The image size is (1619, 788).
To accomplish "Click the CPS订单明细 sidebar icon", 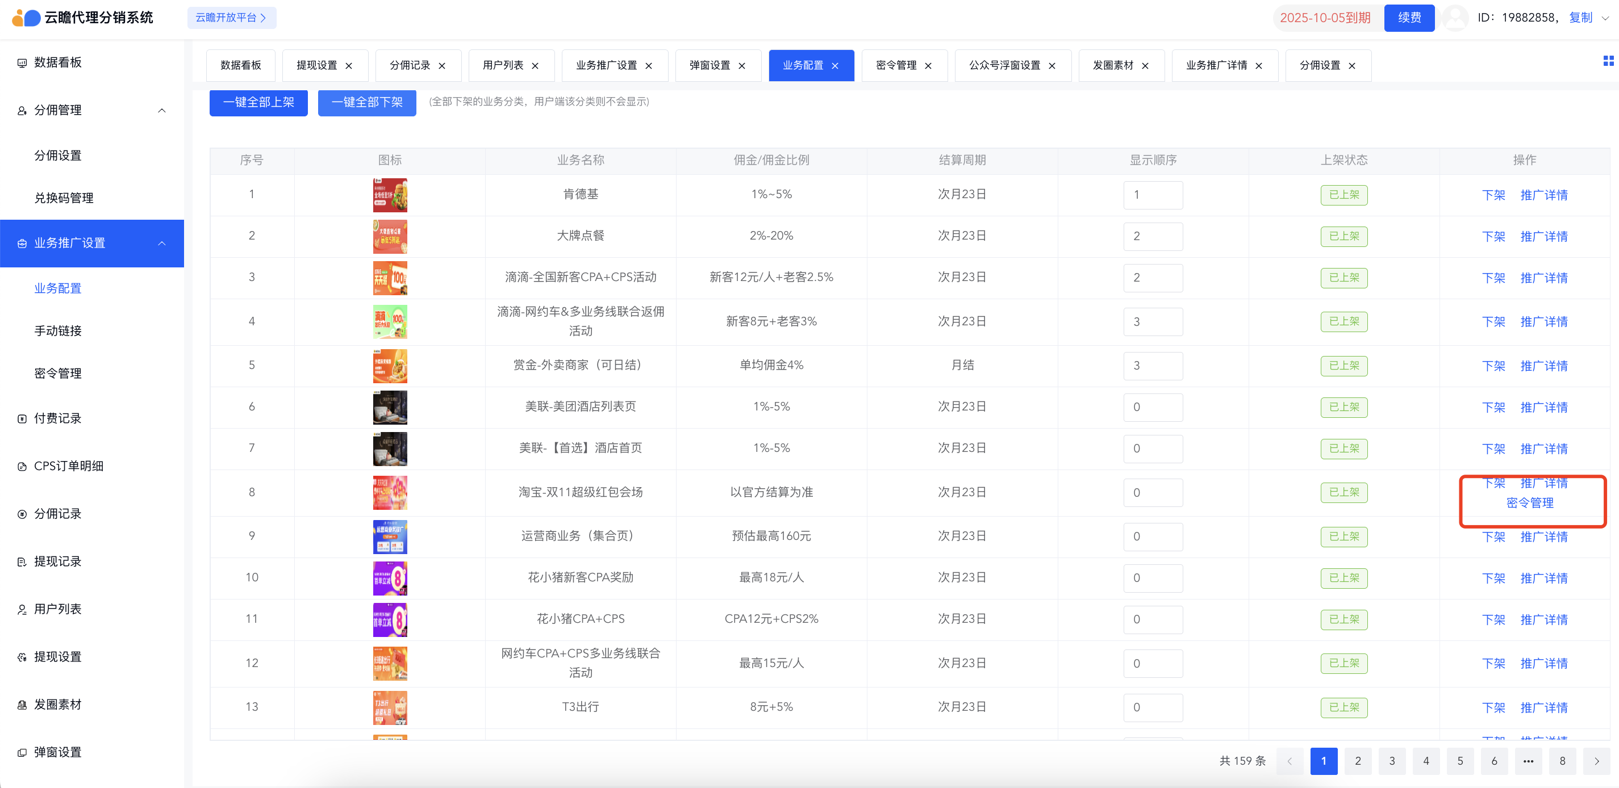I will click(22, 467).
